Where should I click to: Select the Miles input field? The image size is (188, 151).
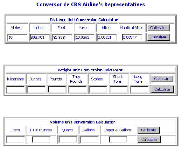[x=107, y=37]
